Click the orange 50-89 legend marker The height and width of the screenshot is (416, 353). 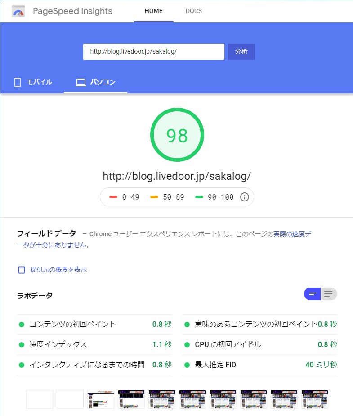154,197
